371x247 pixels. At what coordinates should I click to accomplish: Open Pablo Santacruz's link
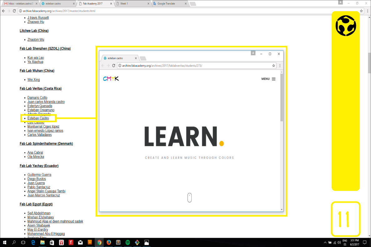[x=39, y=187]
